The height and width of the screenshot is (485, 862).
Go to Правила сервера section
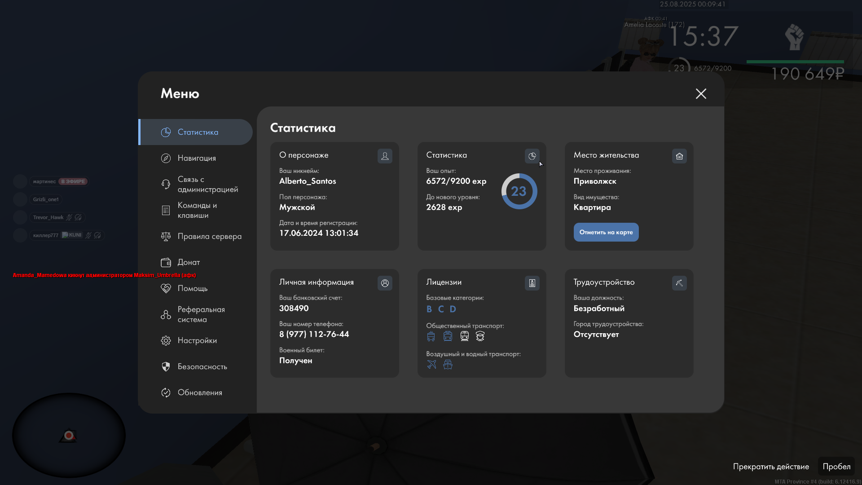(x=209, y=236)
